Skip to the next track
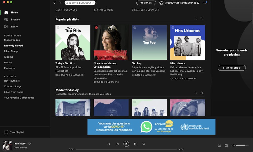This screenshot has width=253, height=152. point(135,144)
